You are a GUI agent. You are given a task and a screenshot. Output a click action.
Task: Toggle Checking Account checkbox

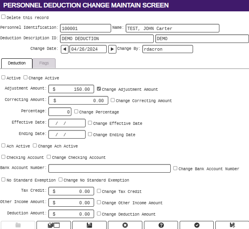3,157
